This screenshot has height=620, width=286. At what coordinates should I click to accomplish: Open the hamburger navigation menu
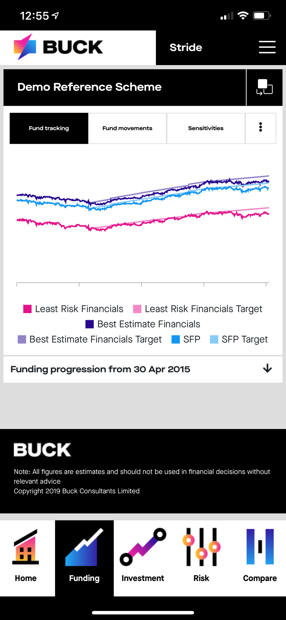click(267, 47)
